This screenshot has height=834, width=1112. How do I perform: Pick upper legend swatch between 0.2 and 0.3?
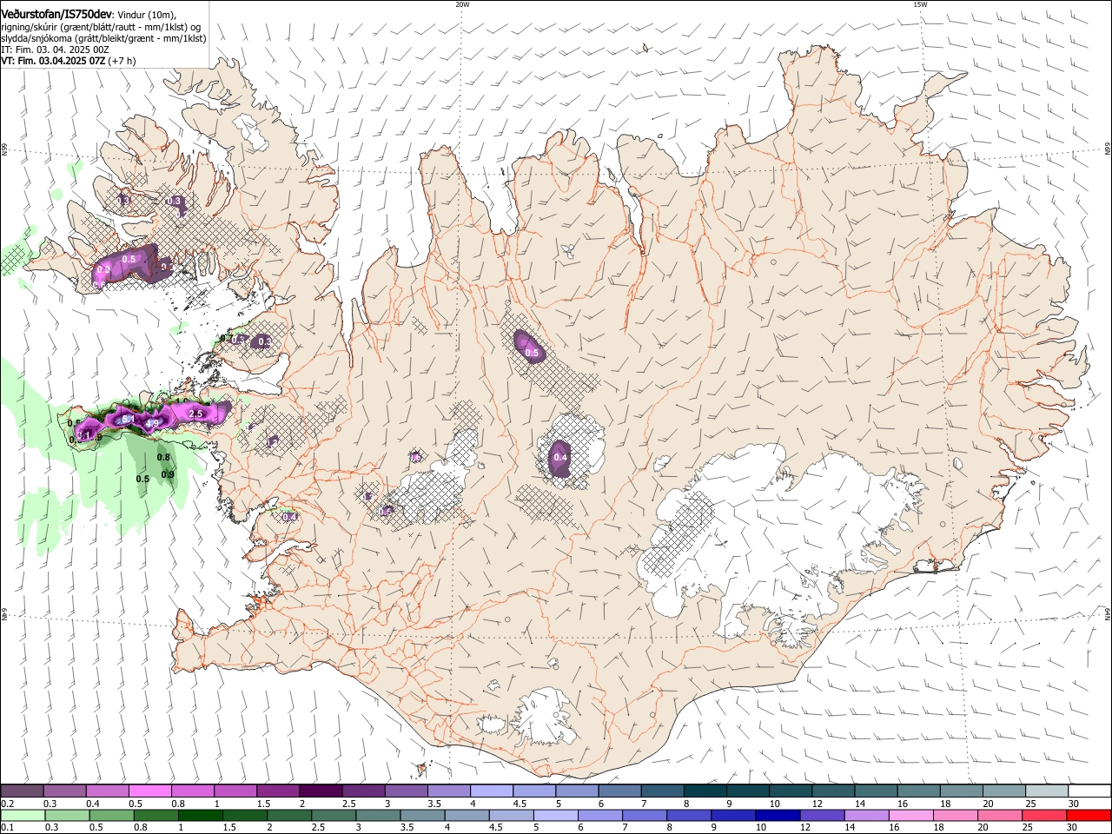tap(22, 791)
